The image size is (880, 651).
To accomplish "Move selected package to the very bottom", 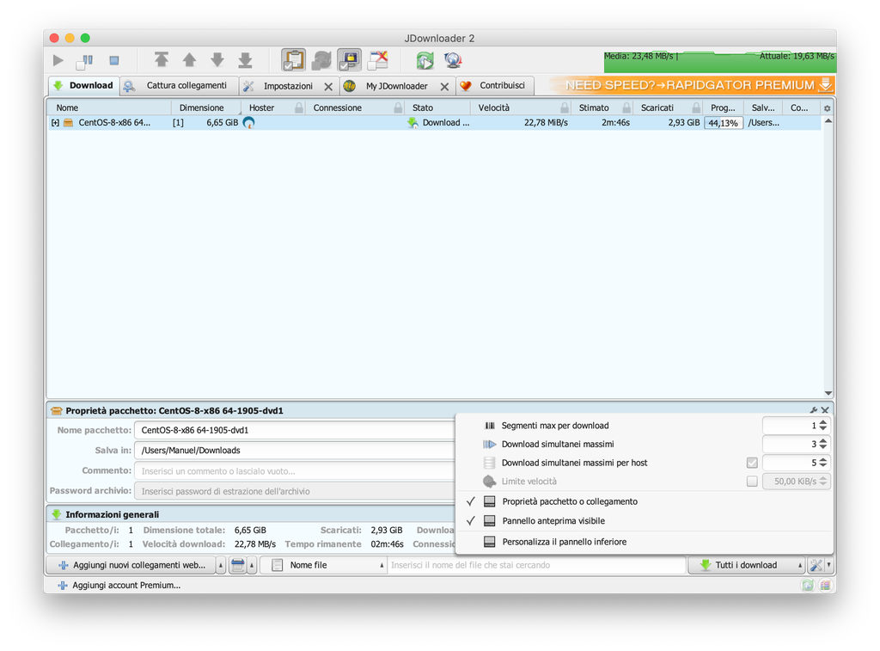I will click(245, 60).
